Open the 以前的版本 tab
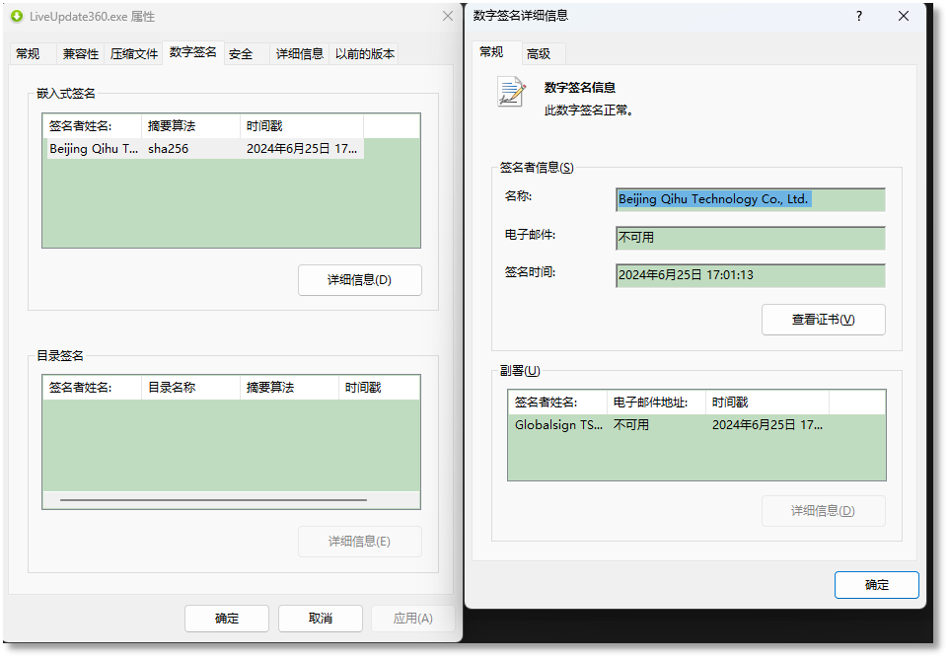The width and height of the screenshot is (949, 659). 364,54
